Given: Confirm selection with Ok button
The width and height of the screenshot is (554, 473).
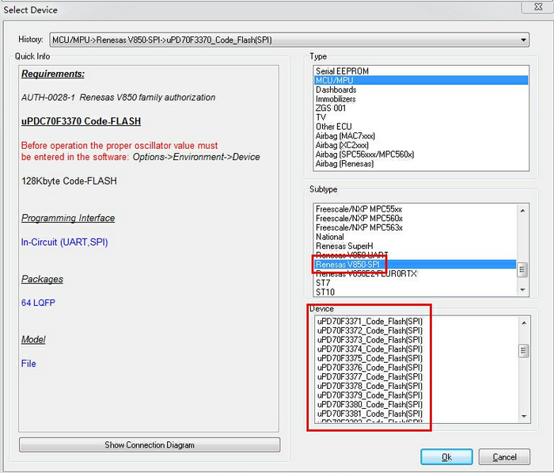Looking at the screenshot, I should 446,457.
